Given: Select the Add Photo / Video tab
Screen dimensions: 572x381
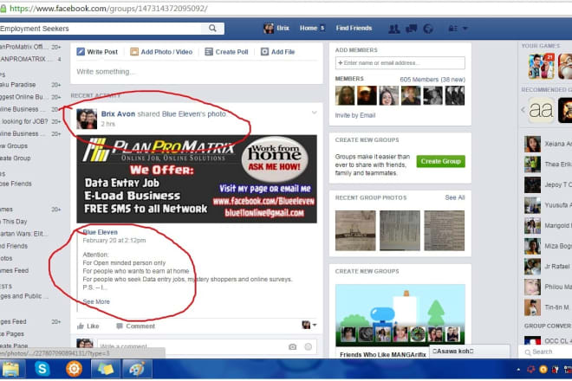Looking at the screenshot, I should click(161, 52).
